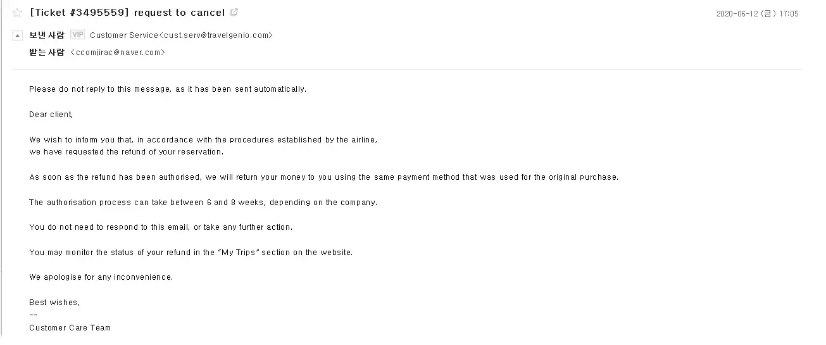
Task: Click the email date and time
Action: 757,14
